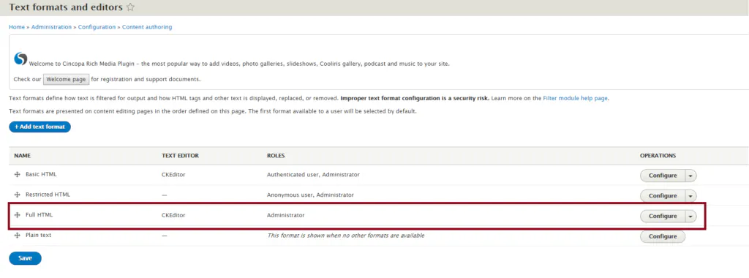Click the Authenticated user, Administrator roles cell
Image resolution: width=749 pixels, height=278 pixels.
pos(313,175)
